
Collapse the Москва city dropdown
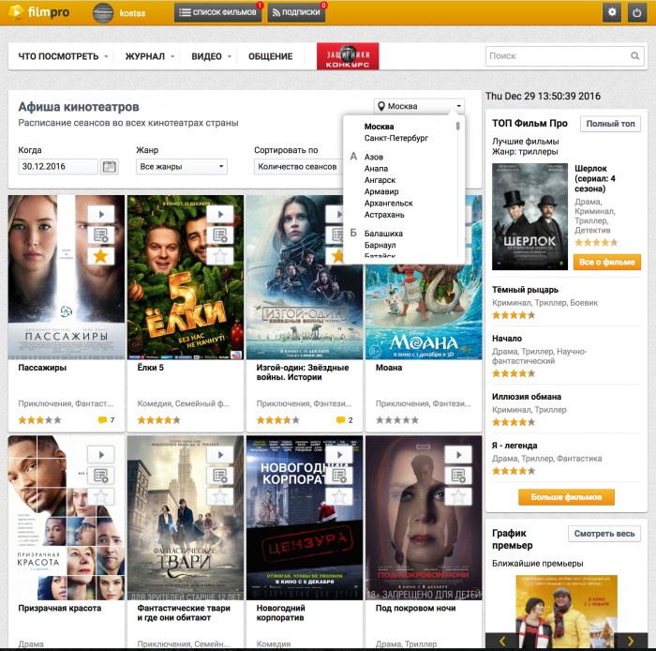click(419, 106)
